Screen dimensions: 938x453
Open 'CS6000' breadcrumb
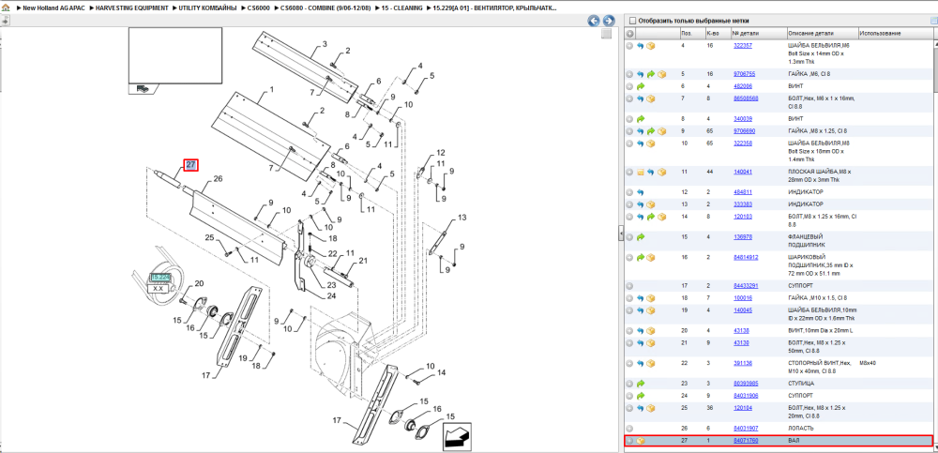pyautogui.click(x=259, y=9)
